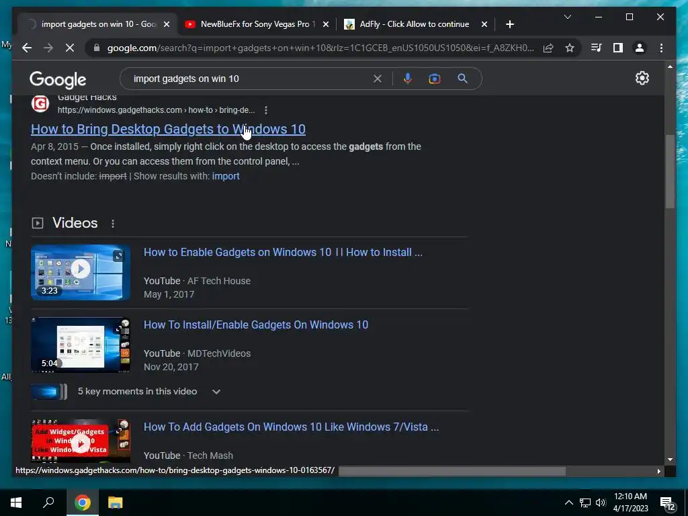Open the media control icon in the toolbar
688x516 pixels.
coord(597,48)
